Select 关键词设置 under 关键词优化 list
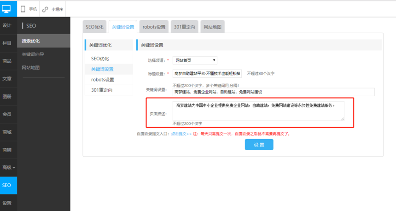The image size is (396, 211). pyautogui.click(x=109, y=69)
